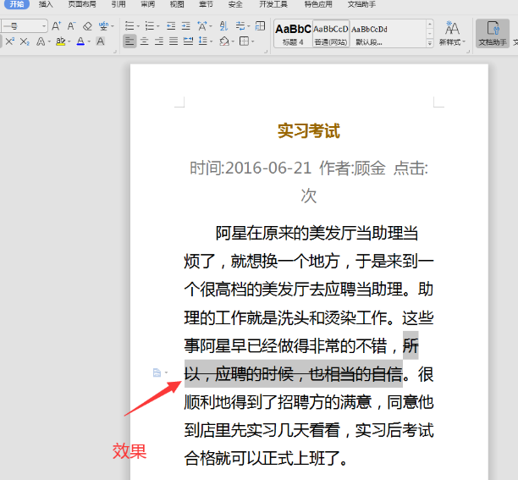518x480 pixels.
Task: Apply the blue font color
Action: tap(80, 41)
